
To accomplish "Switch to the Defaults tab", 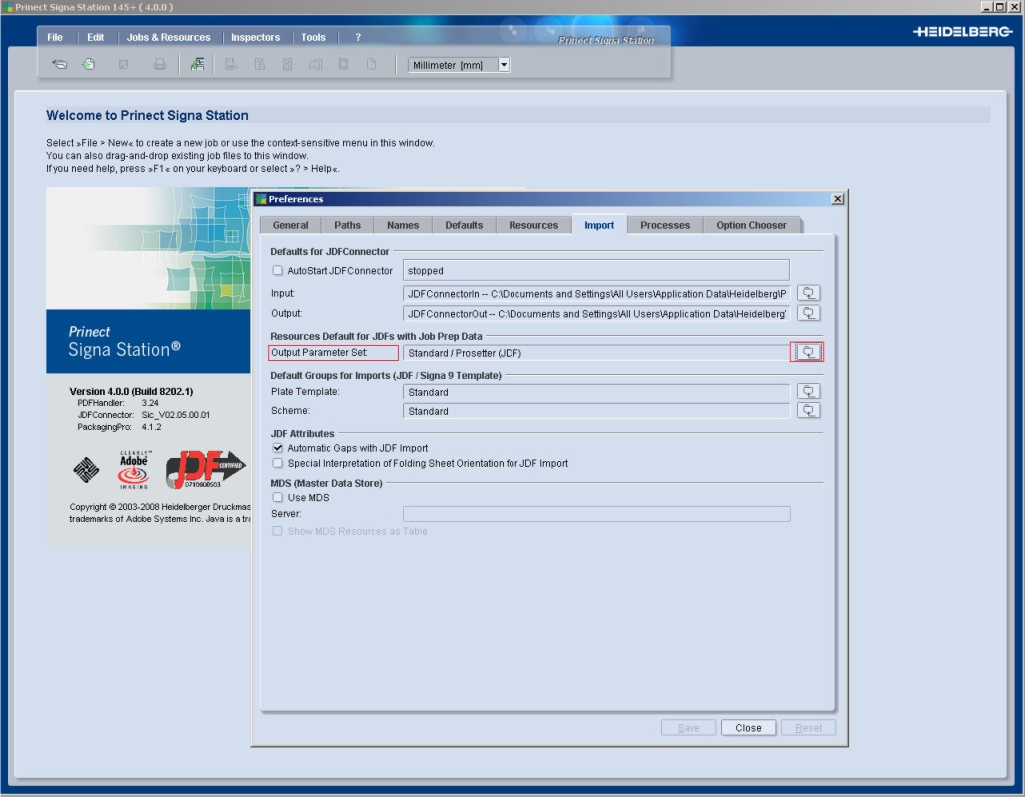I will coord(464,225).
